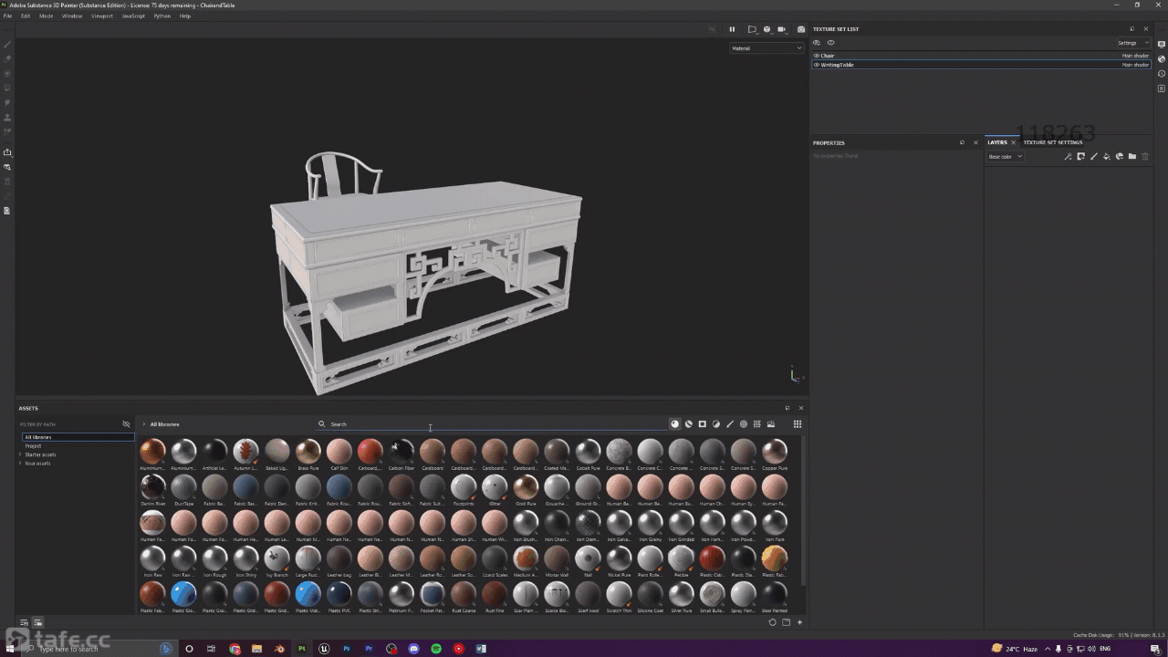Open the Window menu
Screen dimensions: 1168x657
[x=72, y=16]
